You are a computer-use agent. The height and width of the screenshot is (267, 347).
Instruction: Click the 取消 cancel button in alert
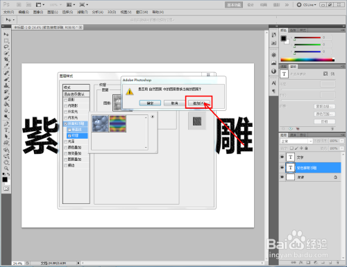tap(174, 103)
